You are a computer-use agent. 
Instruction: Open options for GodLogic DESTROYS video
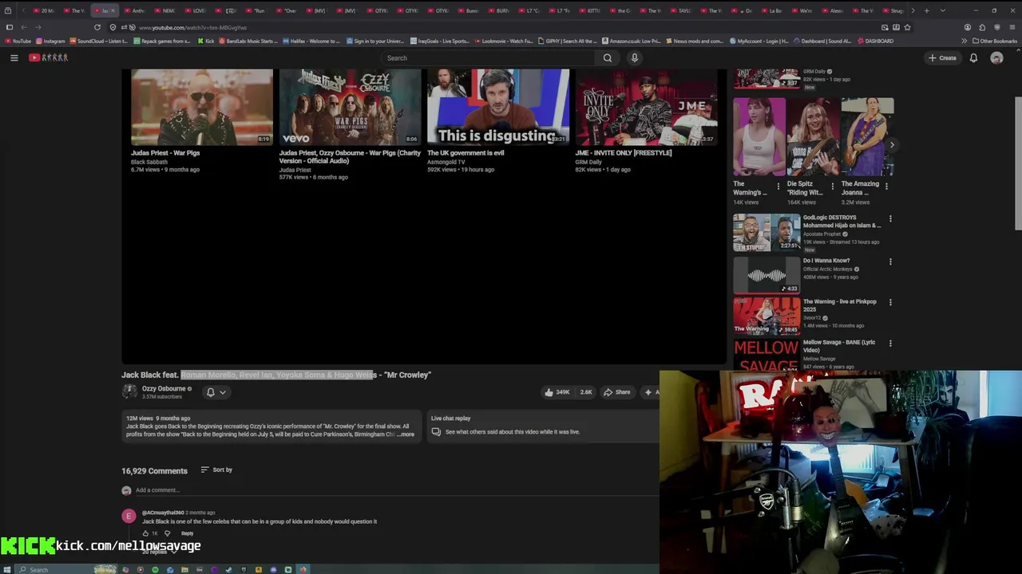coord(890,218)
